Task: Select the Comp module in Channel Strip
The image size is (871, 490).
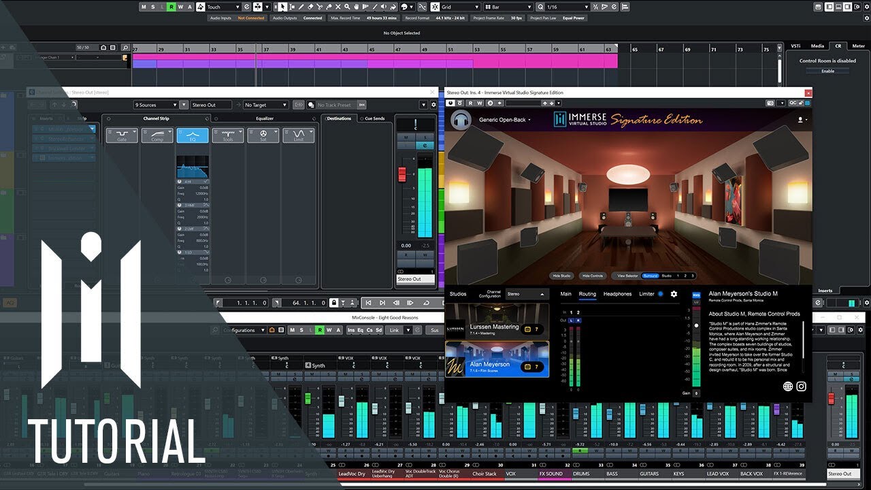Action: point(157,135)
